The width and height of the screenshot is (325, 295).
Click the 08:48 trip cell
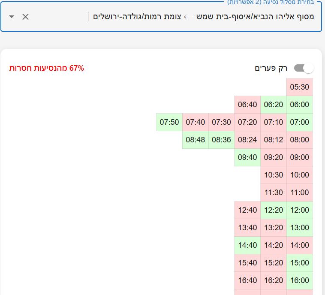click(196, 140)
